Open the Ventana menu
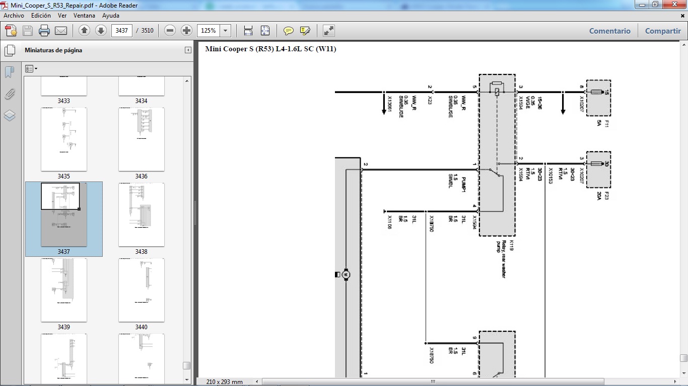This screenshot has width=688, height=386. (84, 16)
